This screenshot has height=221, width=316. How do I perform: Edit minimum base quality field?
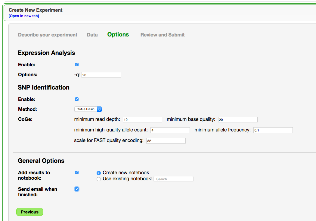point(238,119)
